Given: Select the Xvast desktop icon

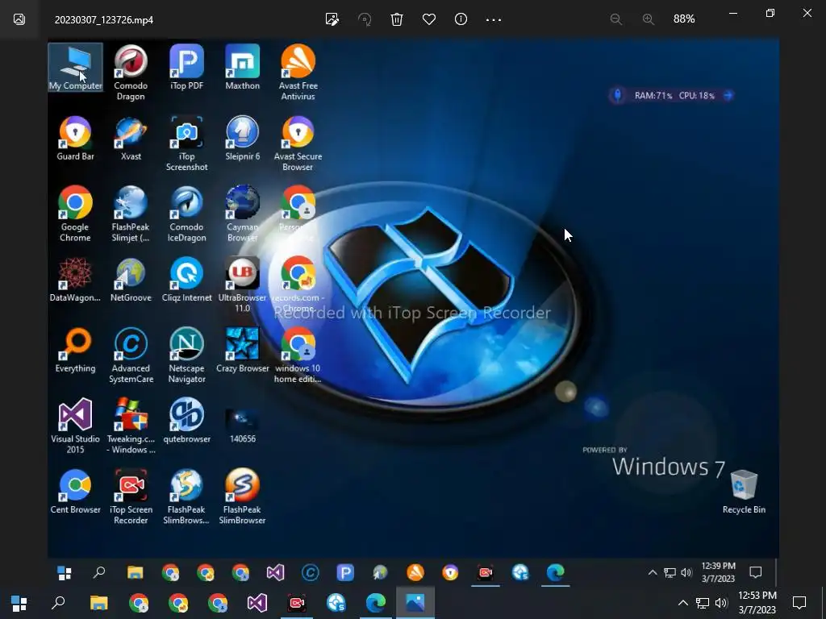Looking at the screenshot, I should (131, 139).
